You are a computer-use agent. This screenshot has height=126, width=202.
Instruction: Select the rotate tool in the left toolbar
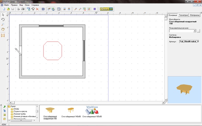pos(3,20)
